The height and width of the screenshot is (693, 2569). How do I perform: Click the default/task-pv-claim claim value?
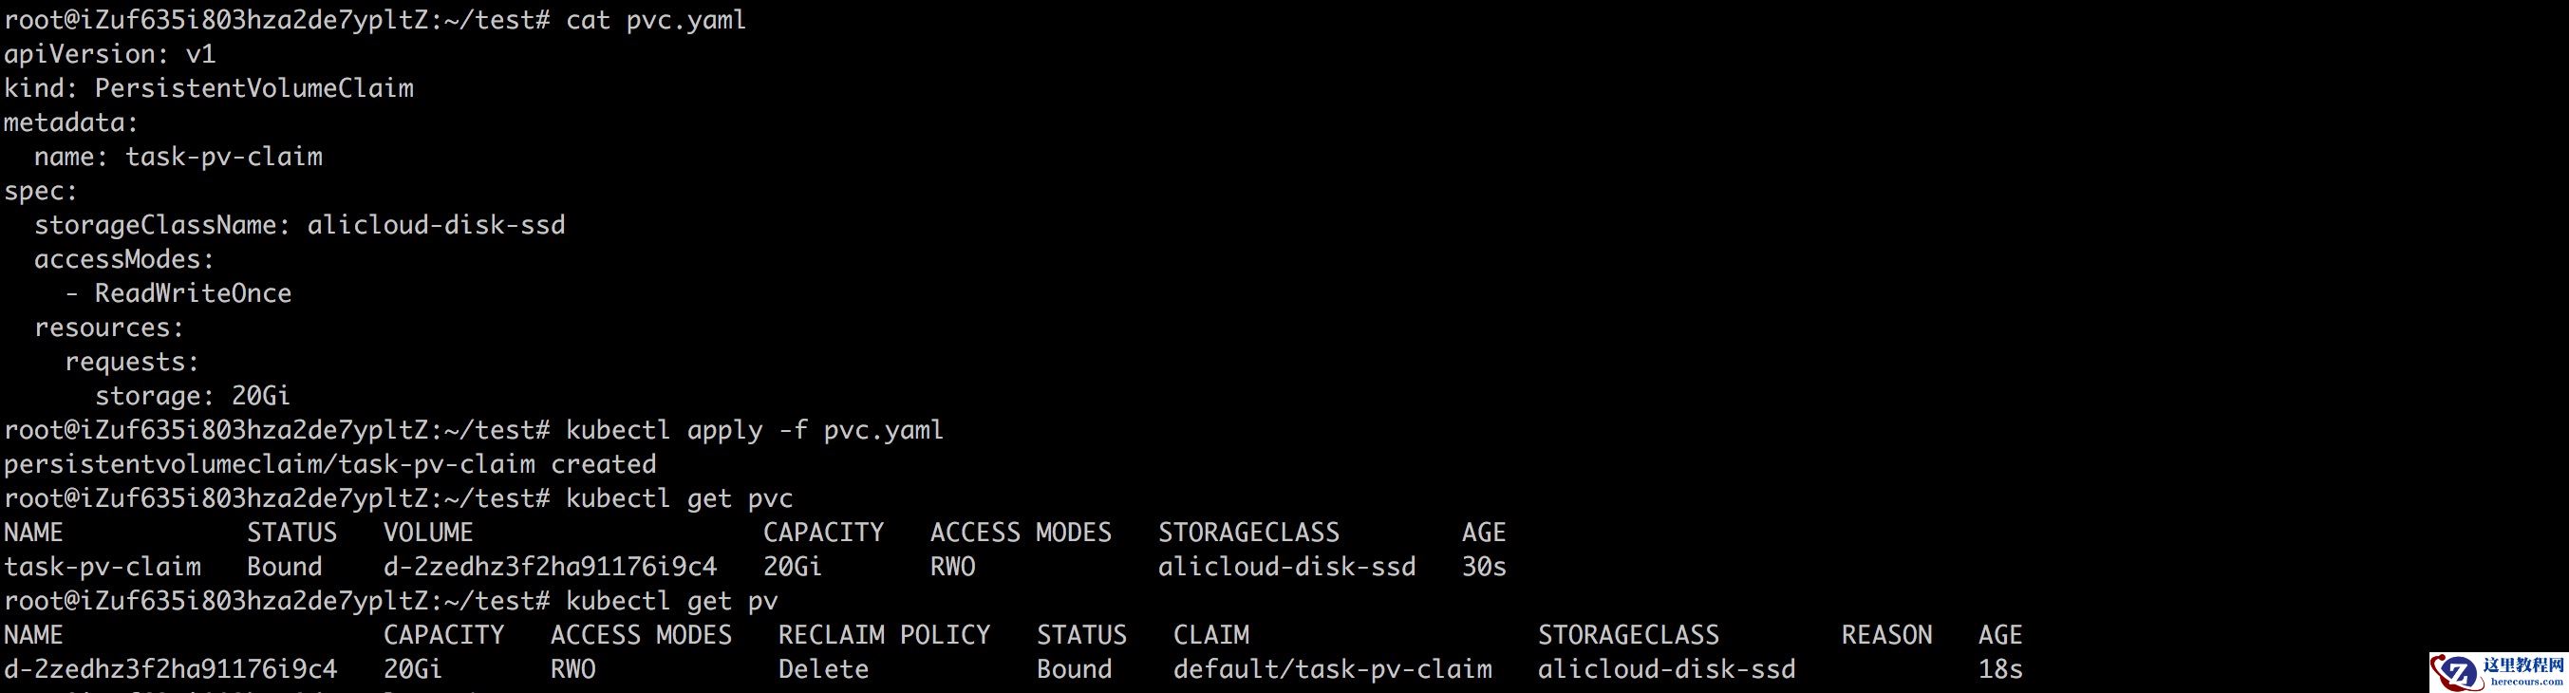coord(1332,669)
